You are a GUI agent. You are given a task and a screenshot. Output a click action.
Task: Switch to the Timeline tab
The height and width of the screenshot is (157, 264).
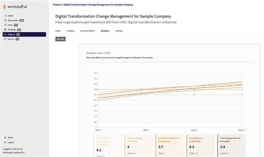(x=70, y=31)
